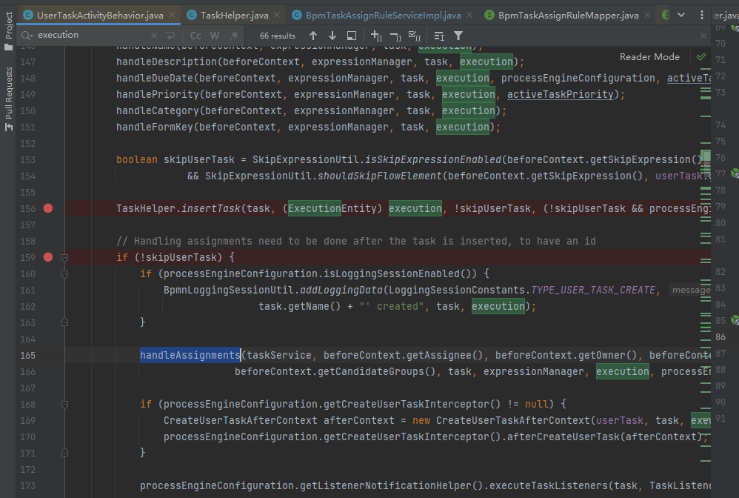
Task: Jump to previous occurrence with up arrow
Action: [x=313, y=35]
